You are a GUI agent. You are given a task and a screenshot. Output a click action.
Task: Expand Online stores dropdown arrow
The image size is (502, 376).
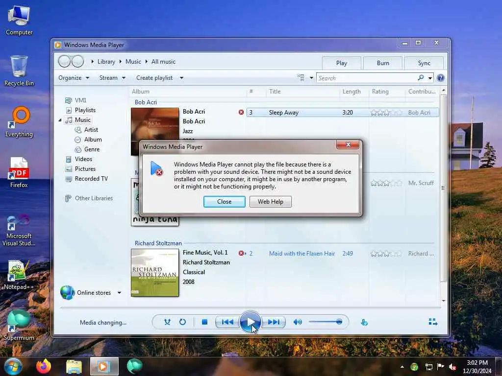(119, 293)
